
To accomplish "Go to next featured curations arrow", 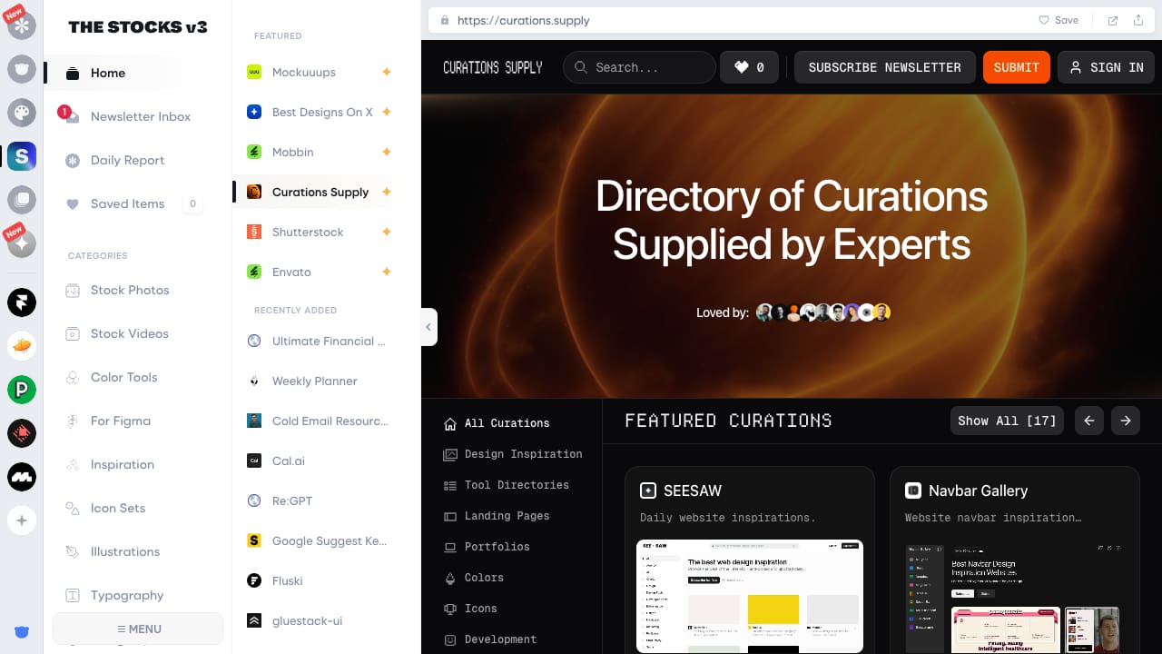I will 1126,421.
